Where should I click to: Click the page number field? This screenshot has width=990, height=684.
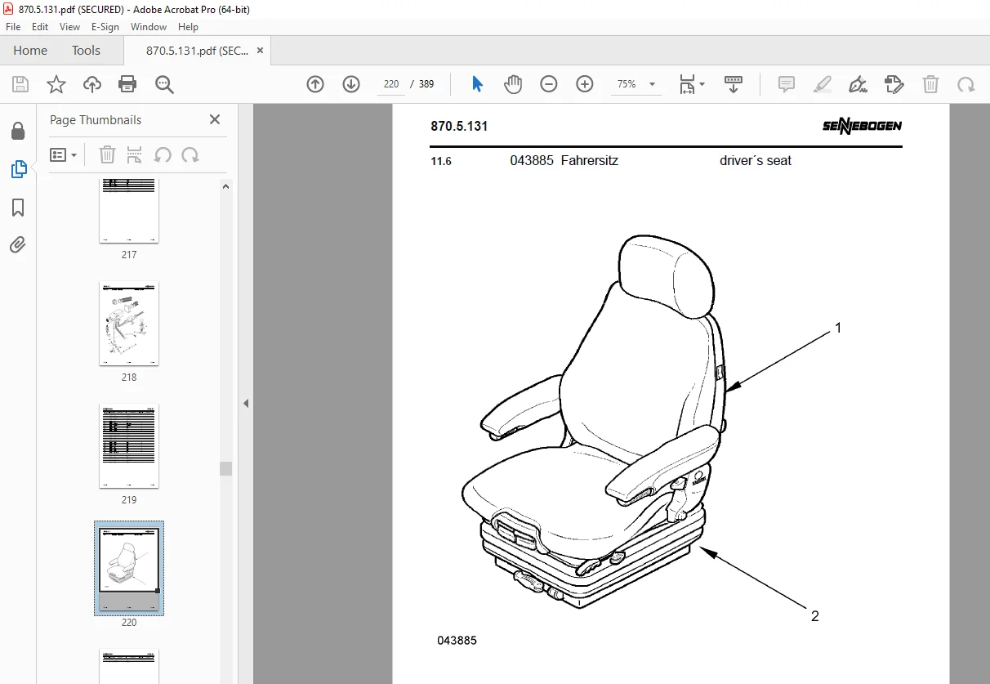[391, 84]
